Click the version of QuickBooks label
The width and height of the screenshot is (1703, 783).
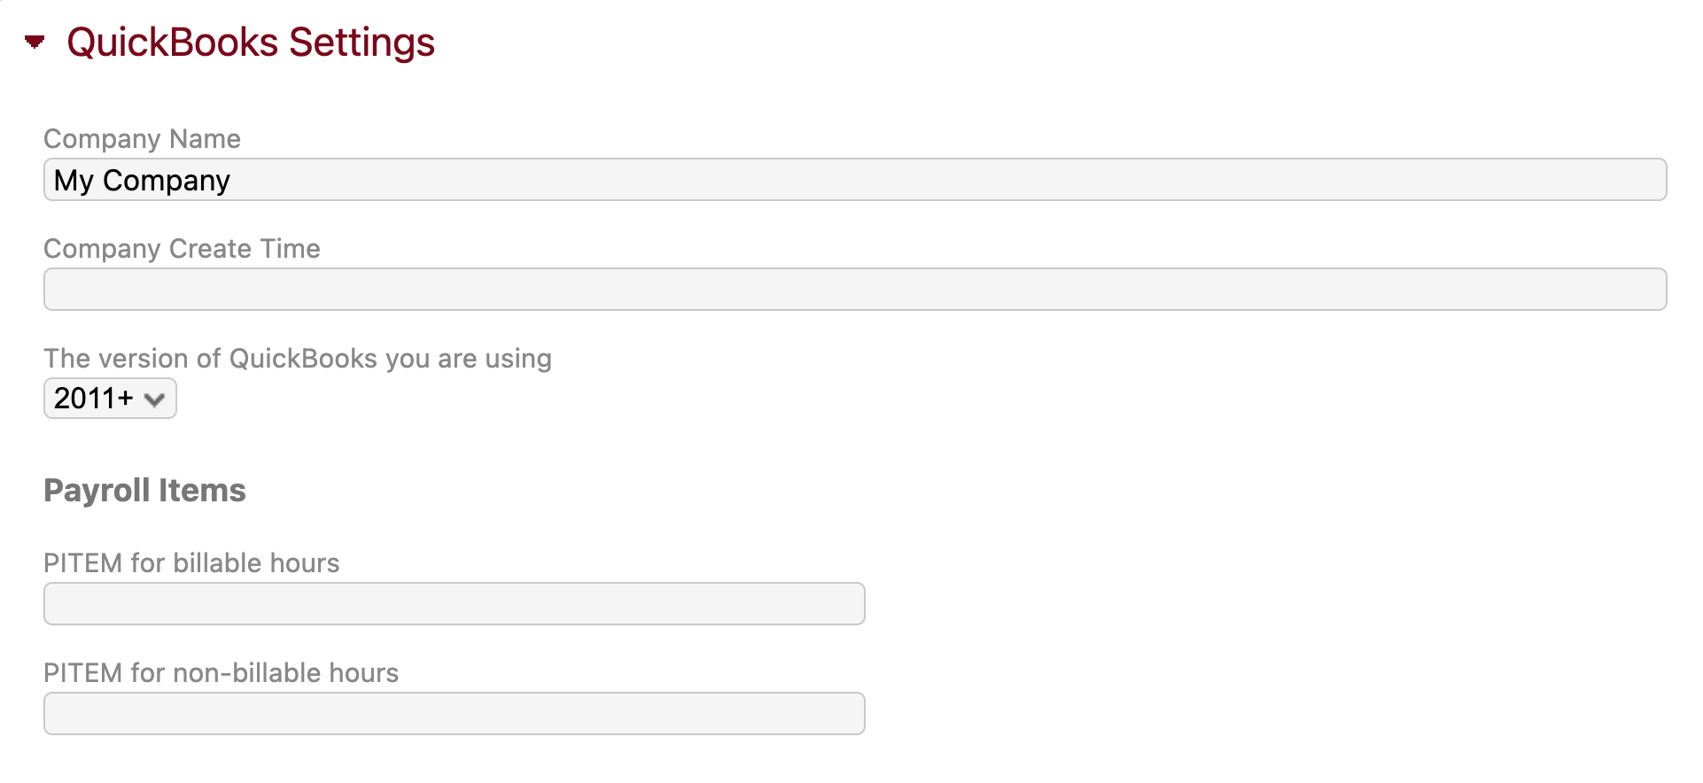pos(297,358)
